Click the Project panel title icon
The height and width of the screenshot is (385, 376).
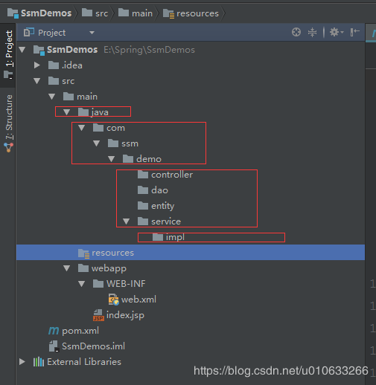tap(29, 33)
